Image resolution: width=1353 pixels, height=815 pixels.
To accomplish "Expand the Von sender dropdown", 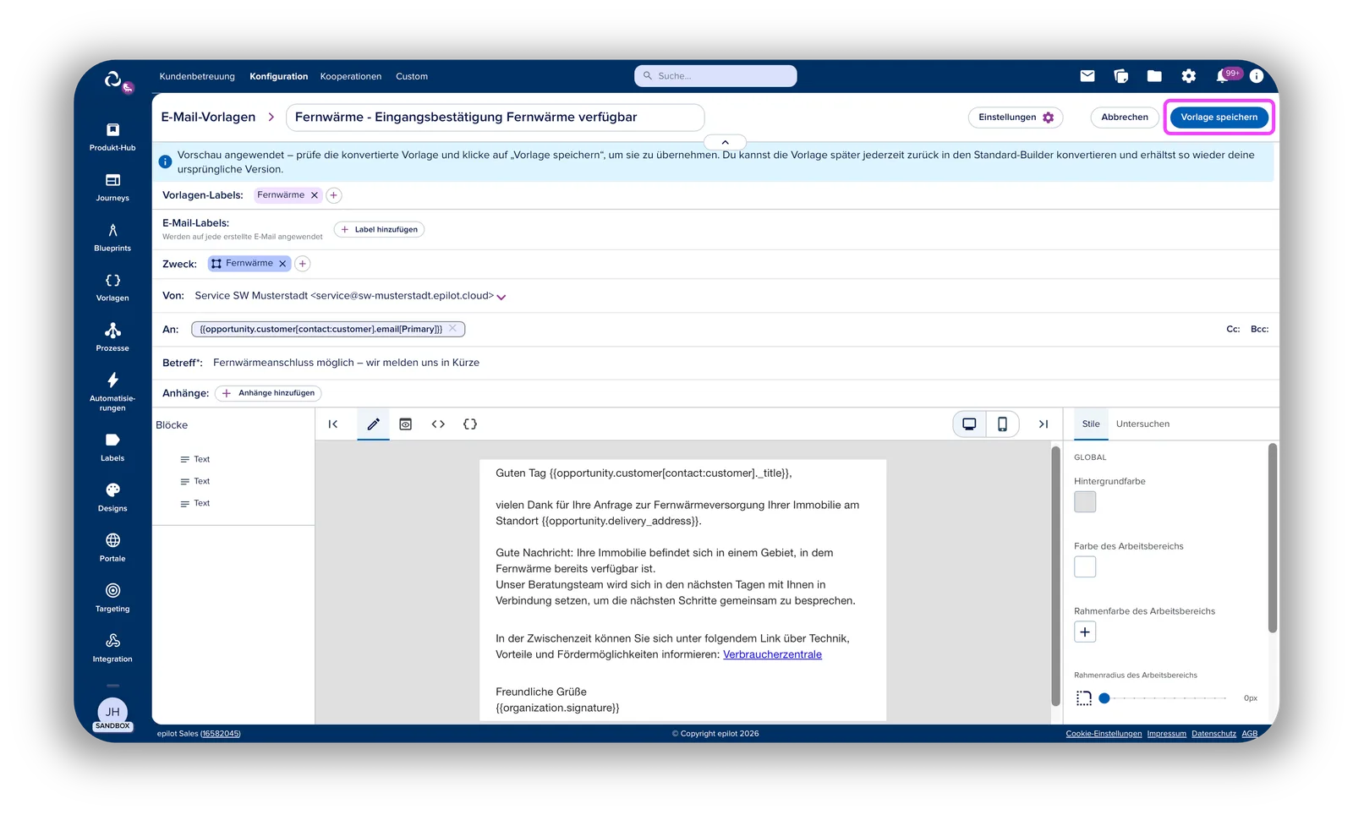I will tap(501, 297).
